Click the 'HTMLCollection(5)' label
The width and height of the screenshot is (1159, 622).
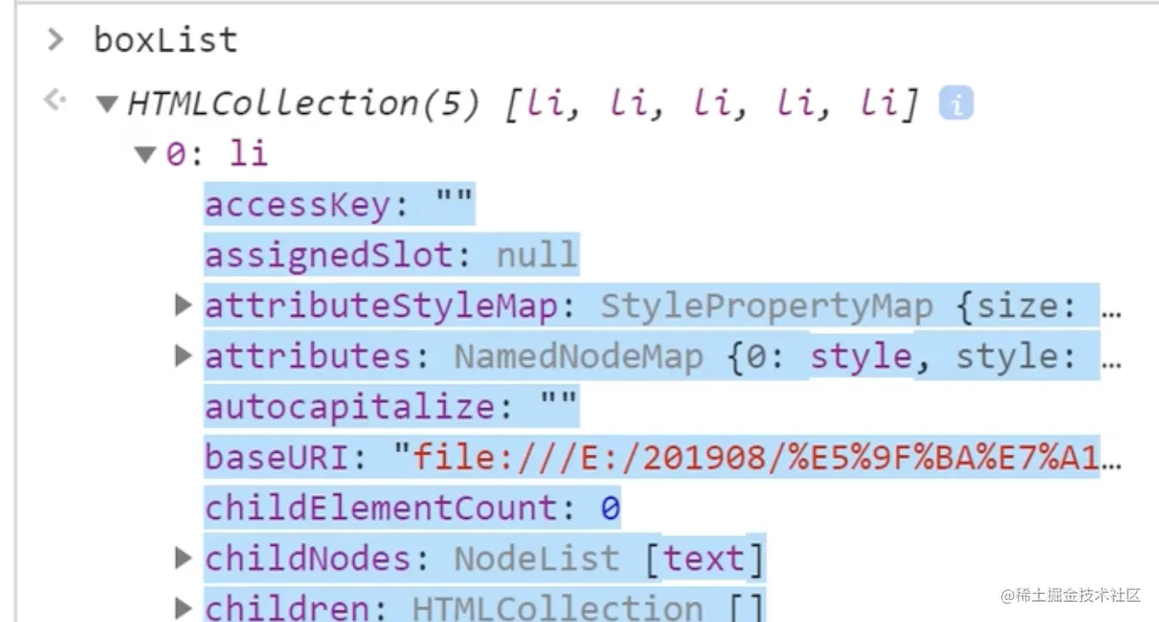pyautogui.click(x=304, y=105)
